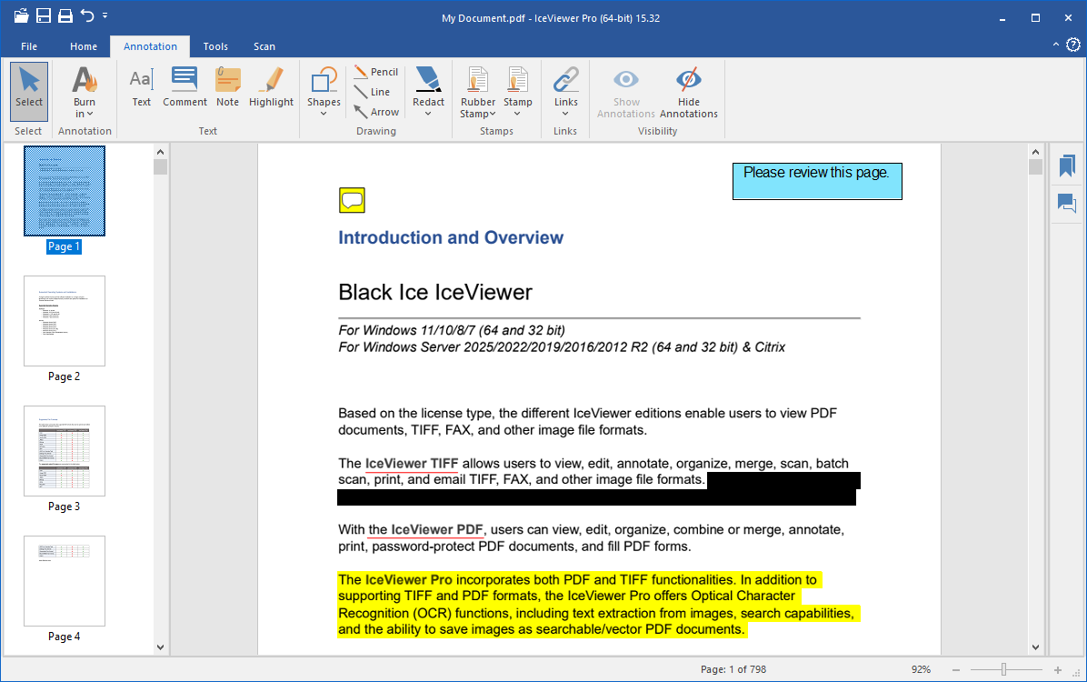Save document with the floppy disk icon
This screenshot has height=682, width=1087.
point(44,15)
